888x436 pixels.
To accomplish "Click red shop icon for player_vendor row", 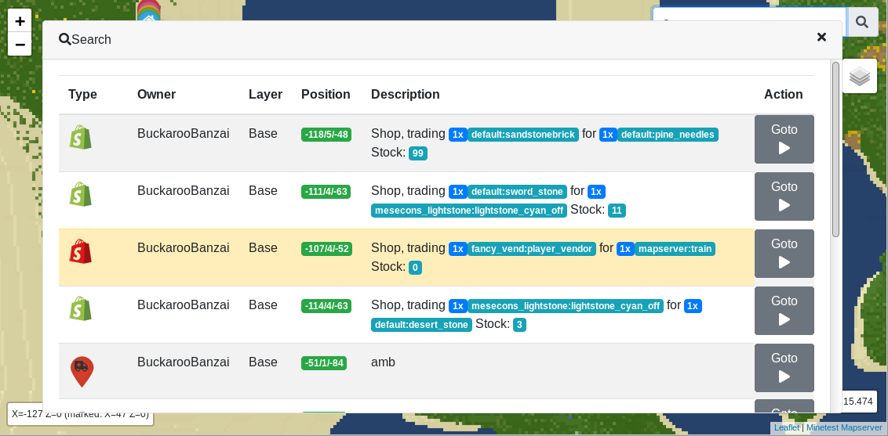I will click(81, 250).
